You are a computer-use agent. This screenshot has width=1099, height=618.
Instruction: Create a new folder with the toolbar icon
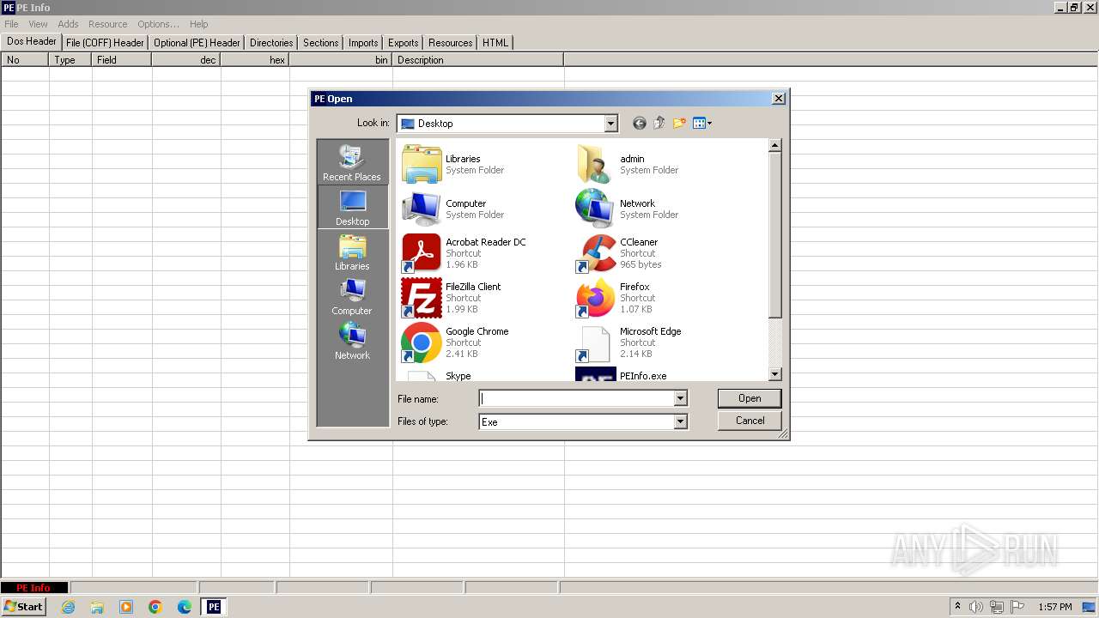coord(679,124)
